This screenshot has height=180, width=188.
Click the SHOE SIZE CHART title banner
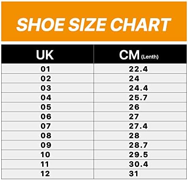tap(94, 21)
